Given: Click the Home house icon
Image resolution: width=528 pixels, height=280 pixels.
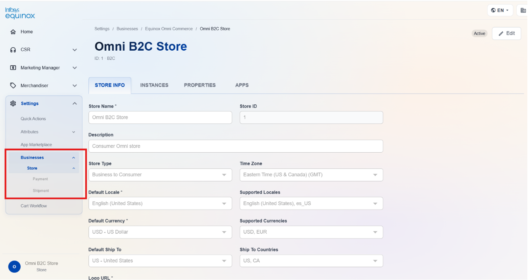Looking at the screenshot, I should 13,32.
